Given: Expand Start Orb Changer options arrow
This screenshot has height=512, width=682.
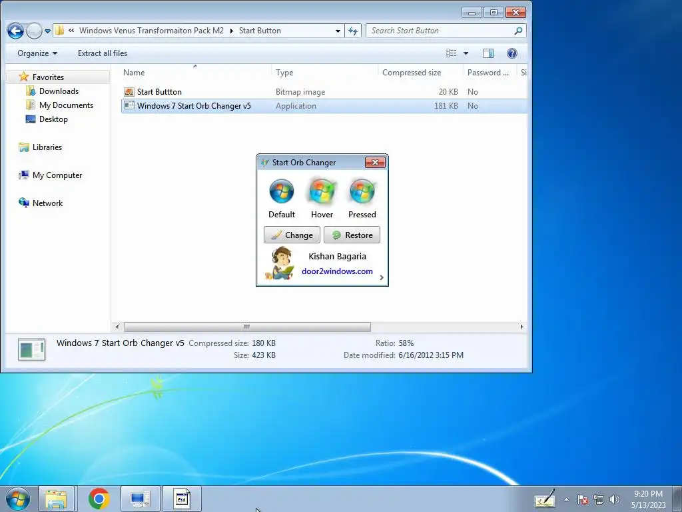Looking at the screenshot, I should (x=382, y=278).
